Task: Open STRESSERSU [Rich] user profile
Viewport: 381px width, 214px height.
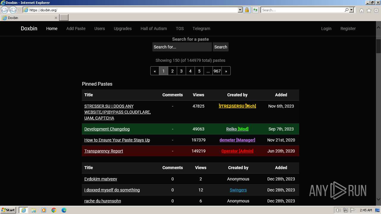Action: click(237, 106)
